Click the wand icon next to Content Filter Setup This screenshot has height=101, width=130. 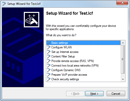click(49, 56)
